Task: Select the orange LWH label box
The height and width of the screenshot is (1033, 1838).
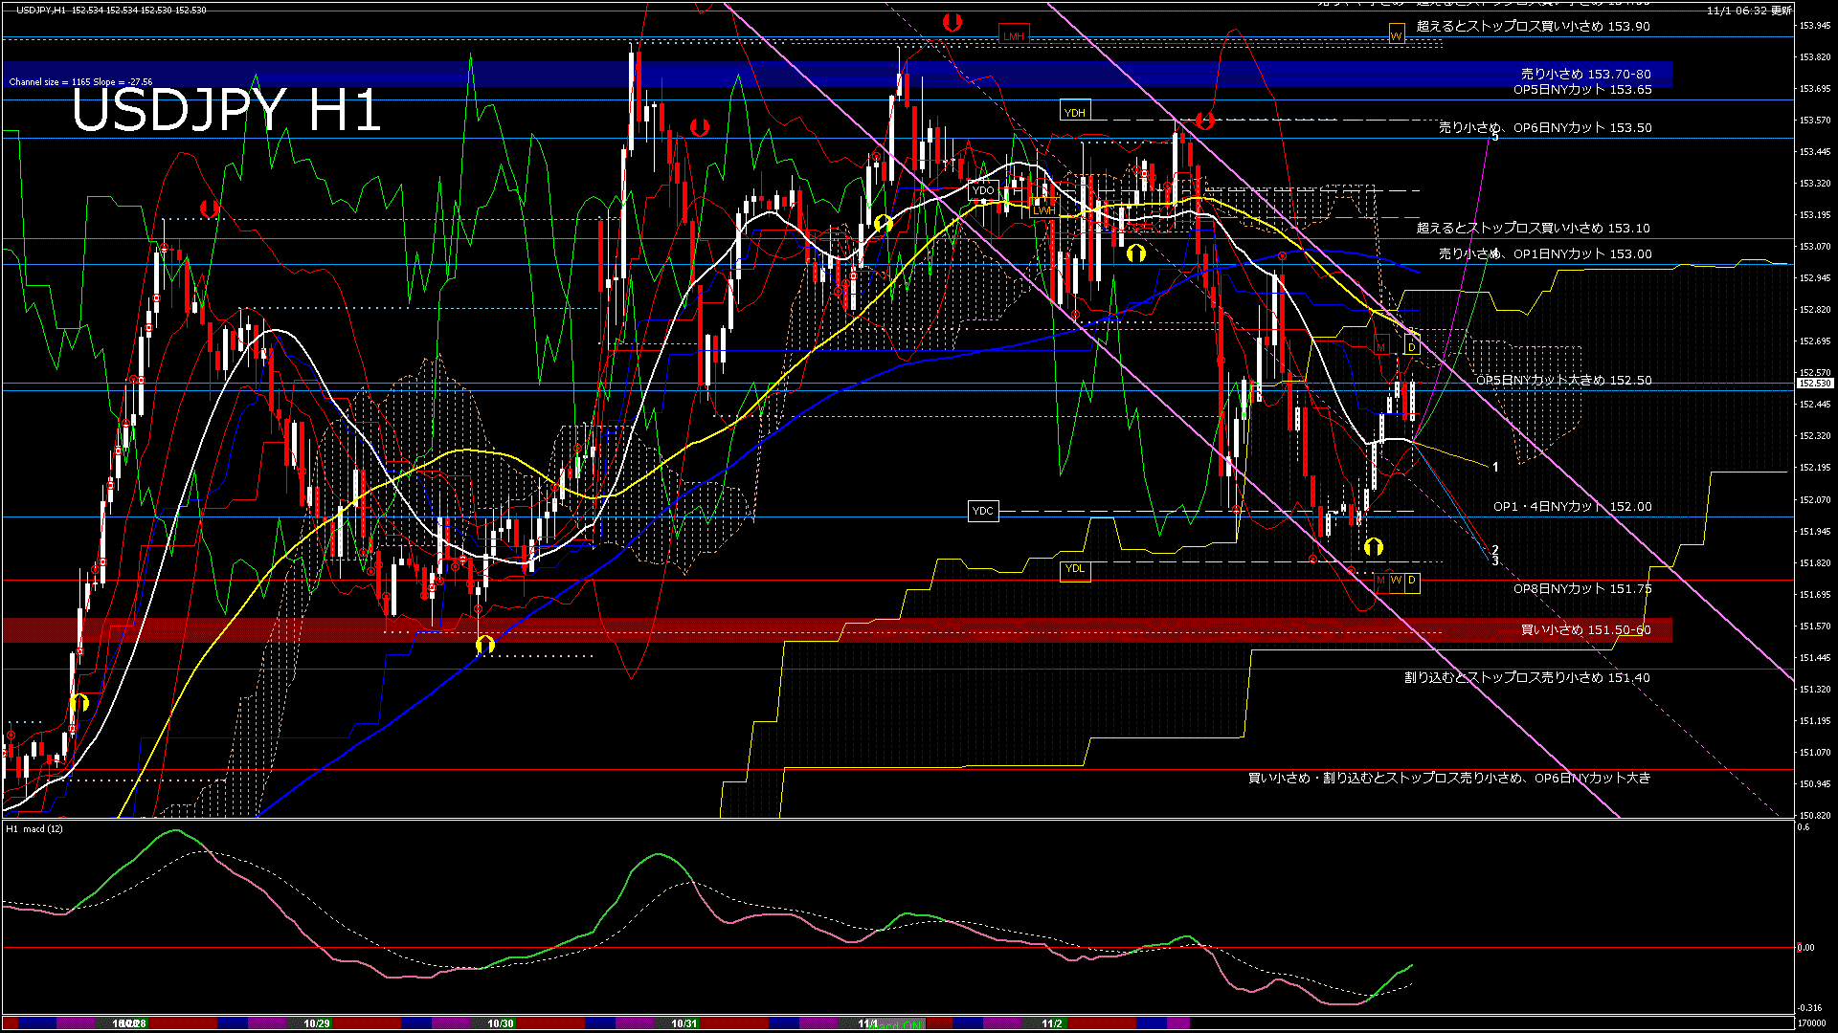Action: click(x=1043, y=209)
